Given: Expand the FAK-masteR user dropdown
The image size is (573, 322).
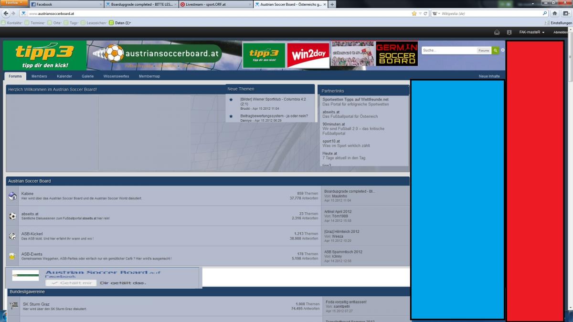Looking at the screenshot, I should click(532, 32).
